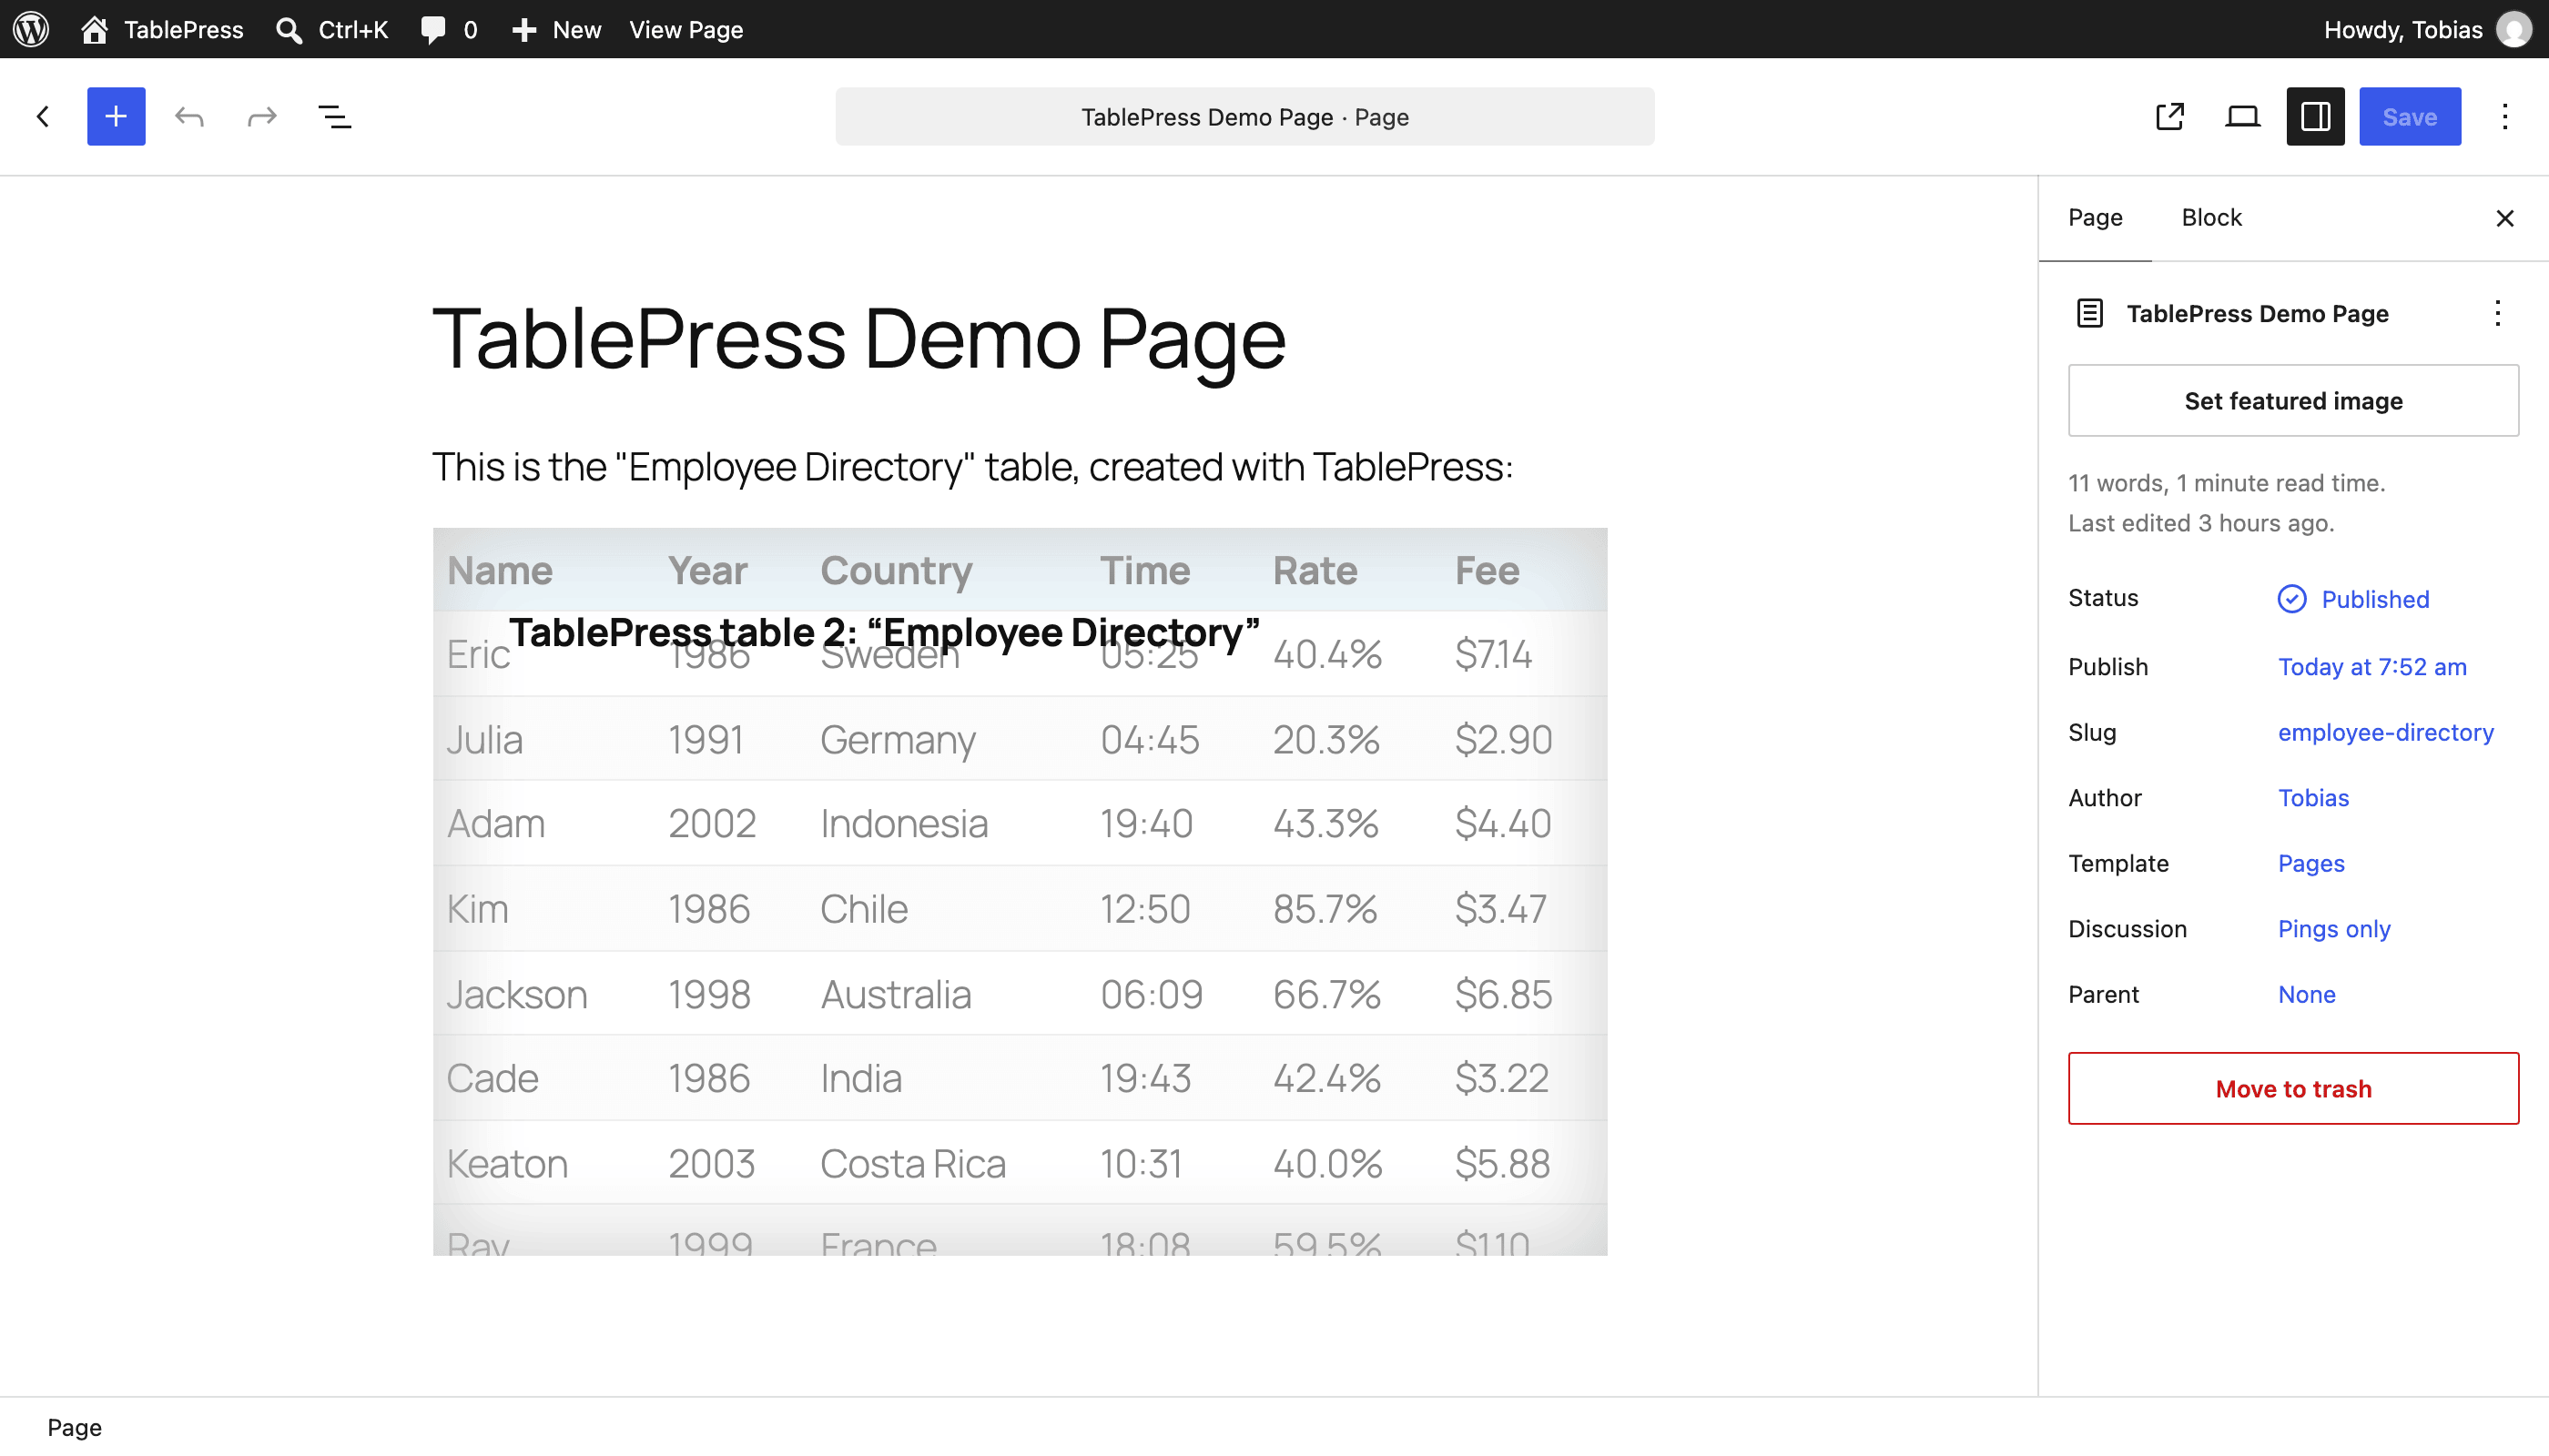This screenshot has height=1456, width=2549.
Task: Click the $6.85 fee cell
Action: click(1503, 993)
